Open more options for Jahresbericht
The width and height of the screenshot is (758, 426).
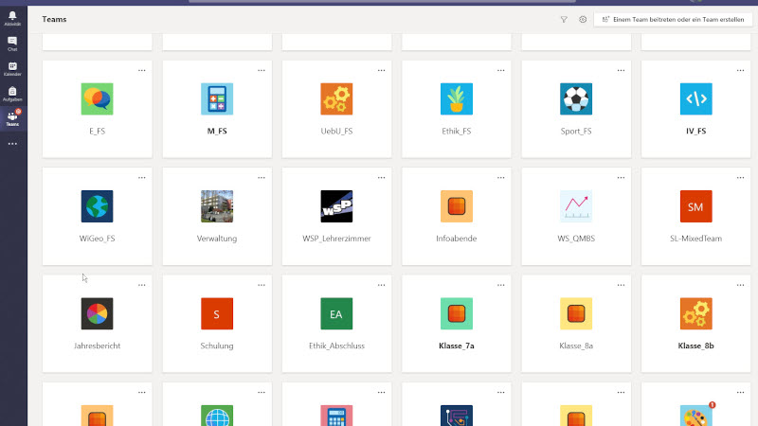(x=141, y=285)
